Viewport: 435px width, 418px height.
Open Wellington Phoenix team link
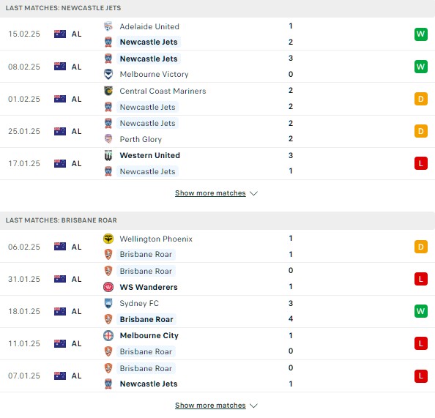(156, 239)
